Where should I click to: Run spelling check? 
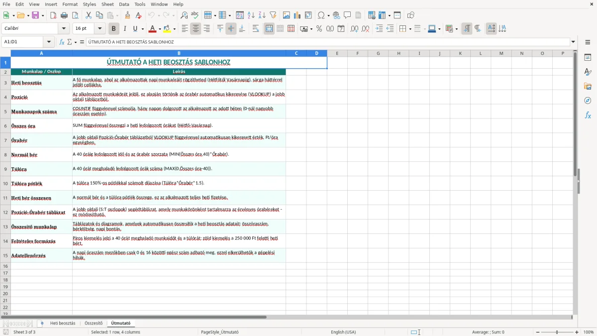tap(195, 15)
